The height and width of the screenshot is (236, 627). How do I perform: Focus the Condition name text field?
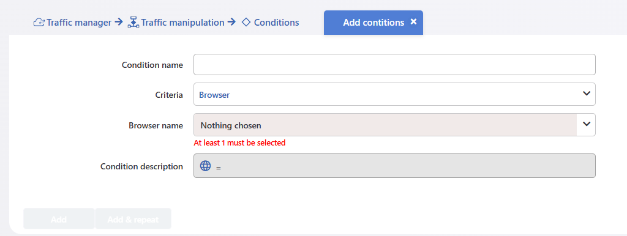click(394, 65)
